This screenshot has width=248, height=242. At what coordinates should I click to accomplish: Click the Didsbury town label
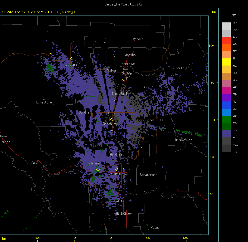(110, 124)
